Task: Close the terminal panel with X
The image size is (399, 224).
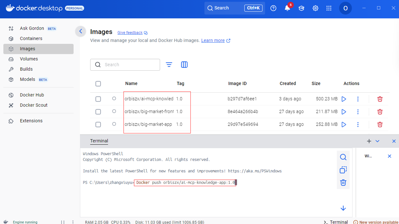Action: (x=394, y=141)
